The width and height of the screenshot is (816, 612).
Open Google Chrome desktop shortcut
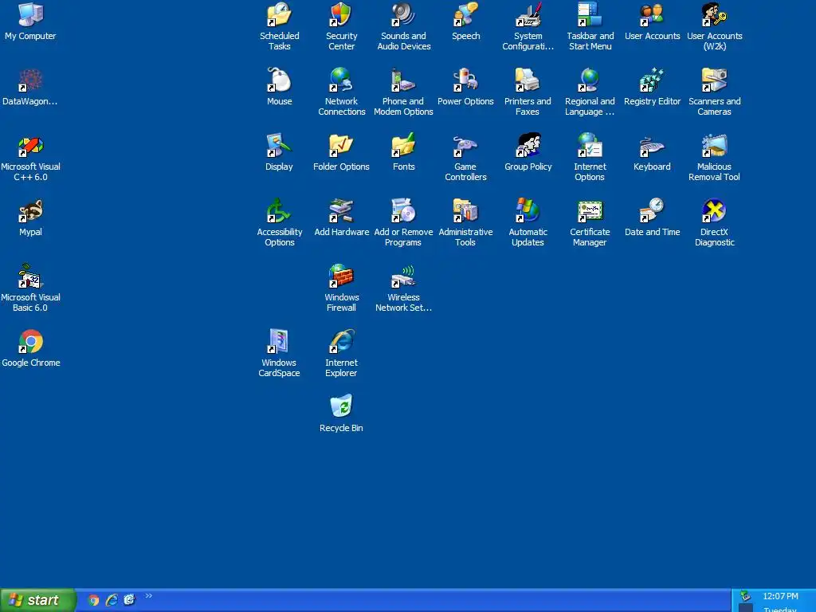click(x=30, y=348)
